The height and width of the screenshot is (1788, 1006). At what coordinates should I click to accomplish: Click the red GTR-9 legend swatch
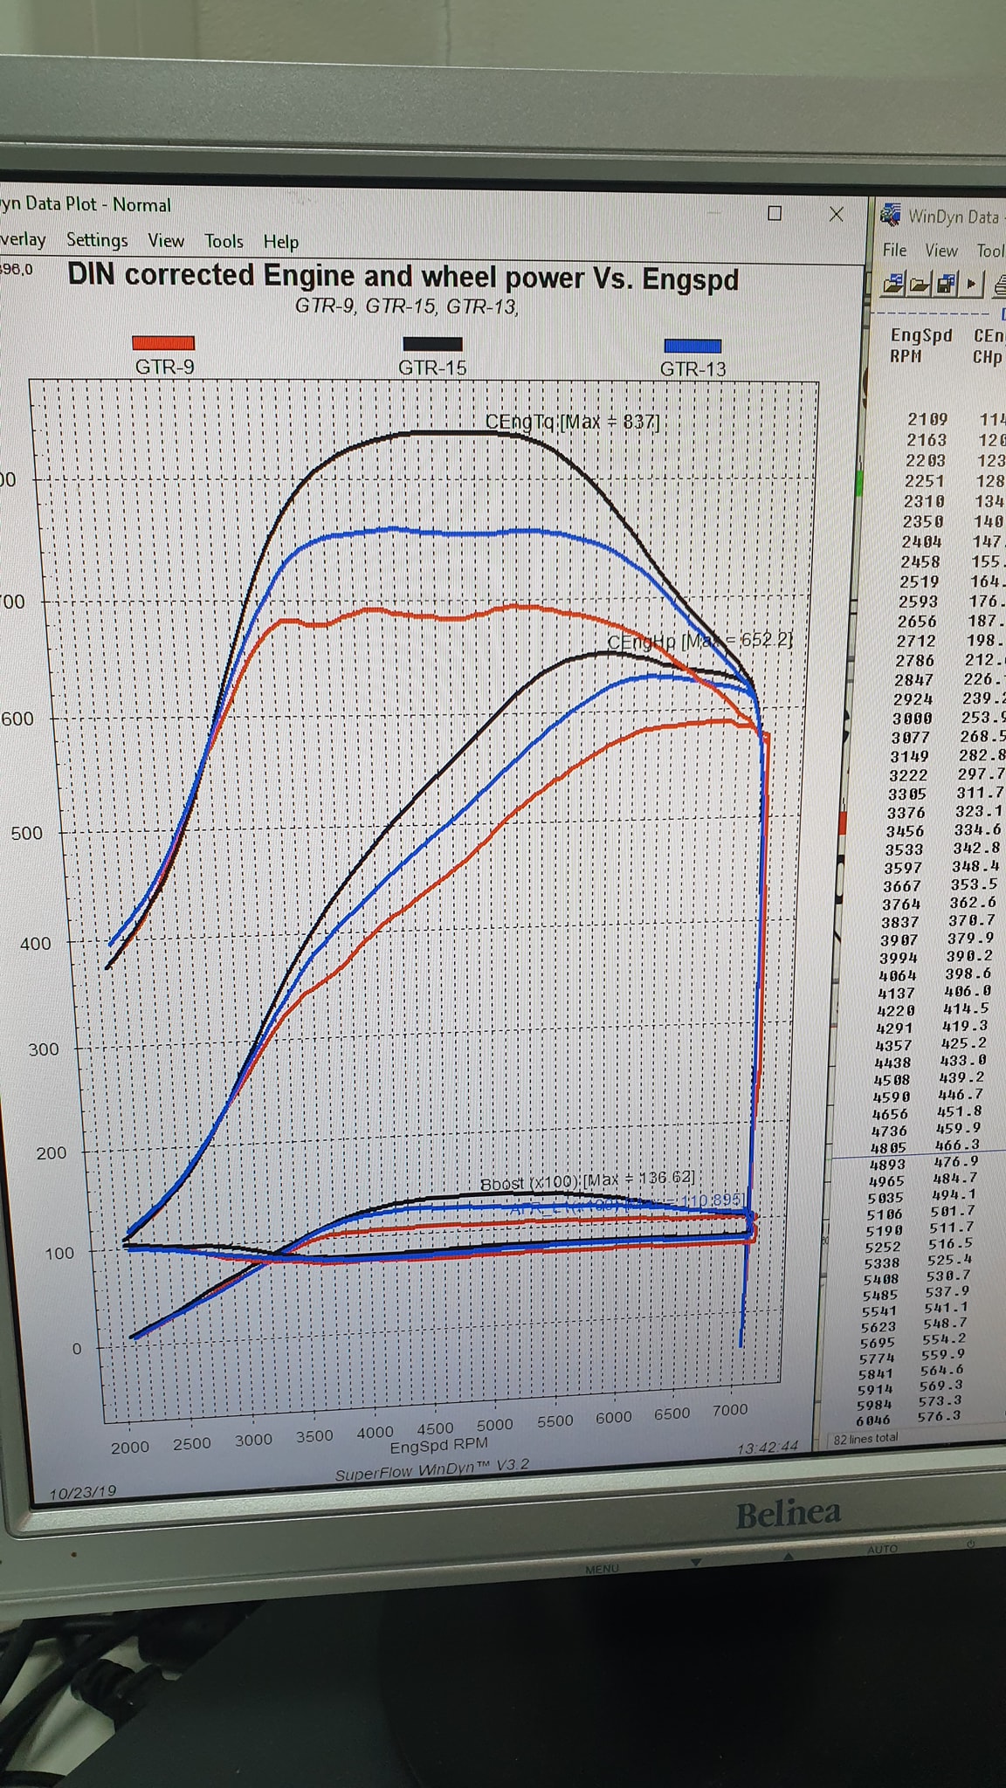tap(163, 343)
